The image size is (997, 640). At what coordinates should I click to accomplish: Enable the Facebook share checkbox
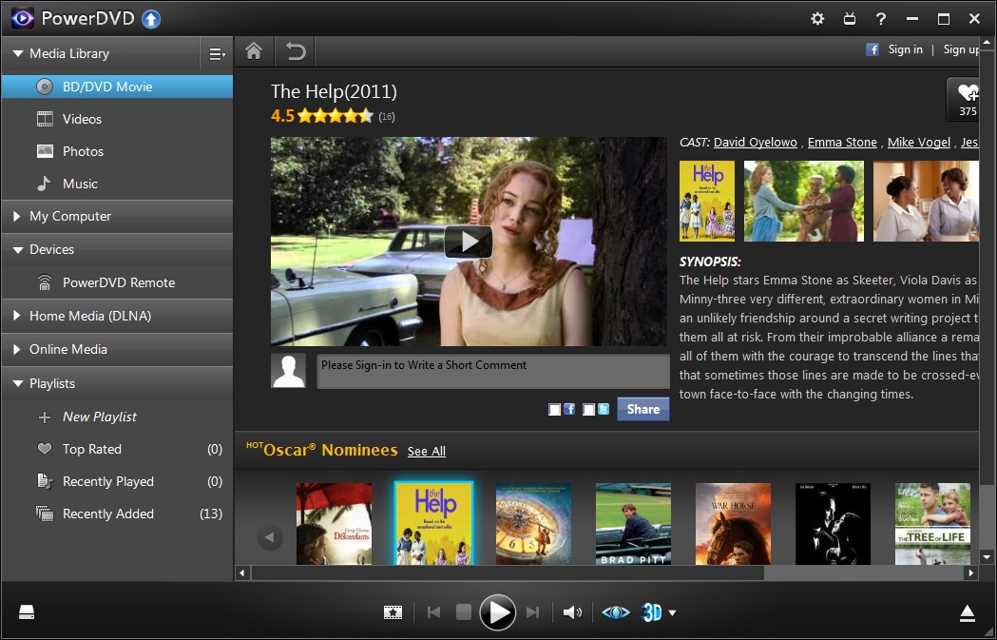click(555, 410)
